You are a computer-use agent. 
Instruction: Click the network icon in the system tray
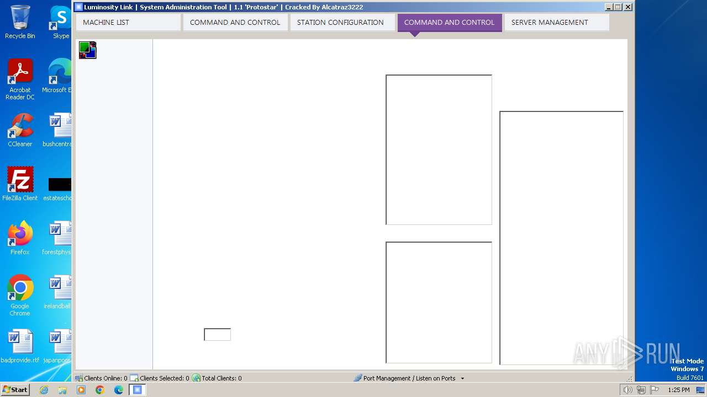click(641, 390)
